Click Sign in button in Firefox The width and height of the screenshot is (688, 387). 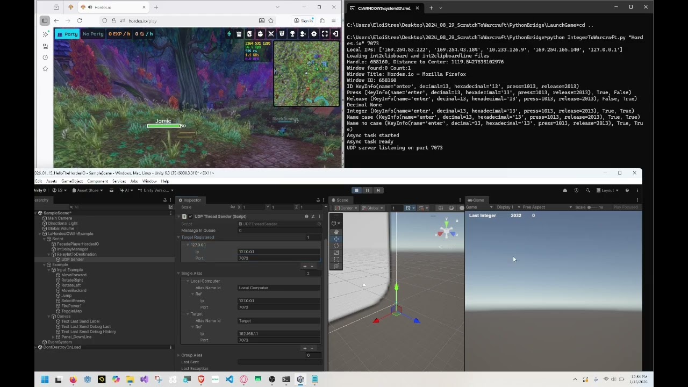(x=304, y=21)
